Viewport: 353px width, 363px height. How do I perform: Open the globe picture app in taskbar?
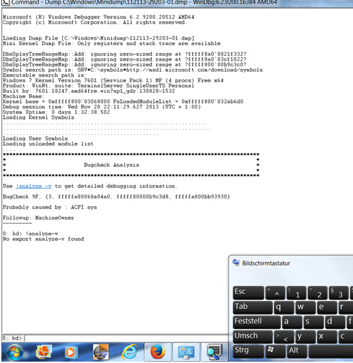100,352
